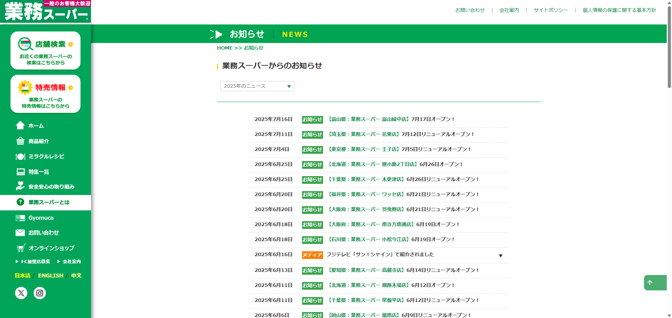This screenshot has height=318, width=672.
Task: Select 安全安心の取り組み in the sidebar menu
Action: 51,187
